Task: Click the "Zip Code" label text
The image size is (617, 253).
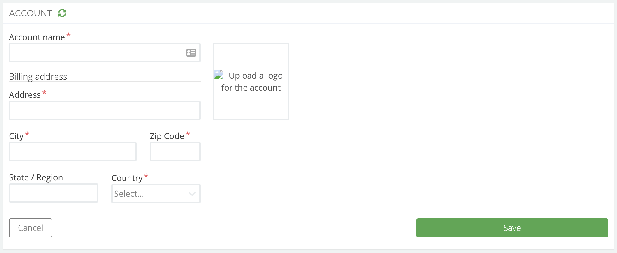Action: 167,136
